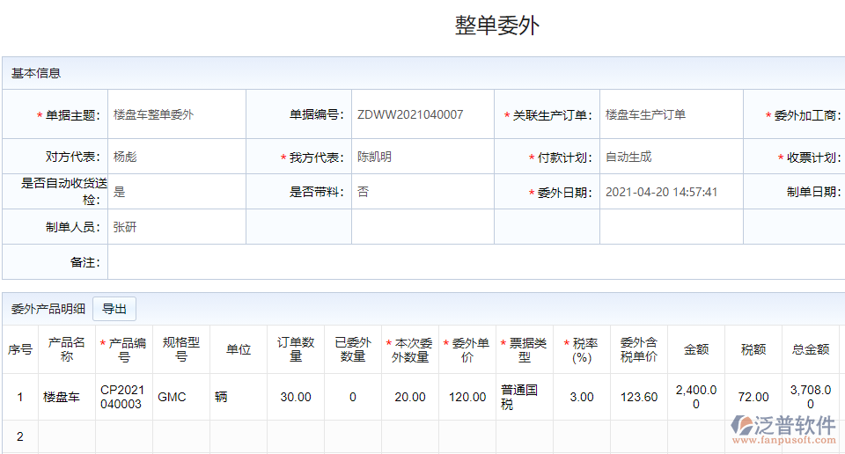Click the 产品名称 column header
845x454 pixels.
point(67,349)
